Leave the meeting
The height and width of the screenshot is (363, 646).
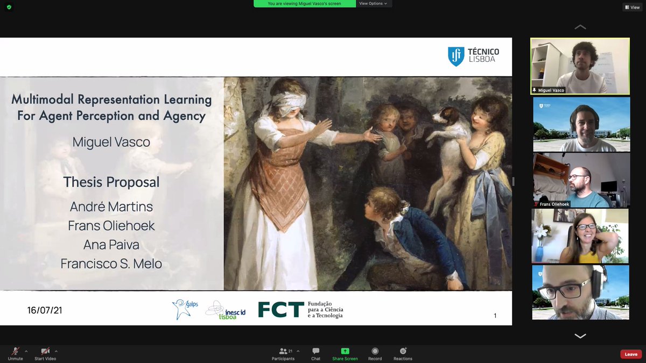630,354
